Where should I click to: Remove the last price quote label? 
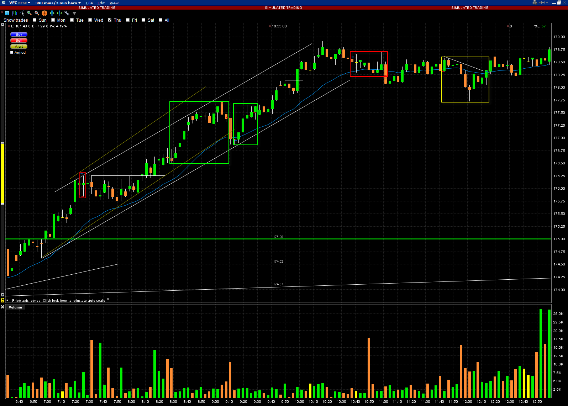(x=9, y=26)
